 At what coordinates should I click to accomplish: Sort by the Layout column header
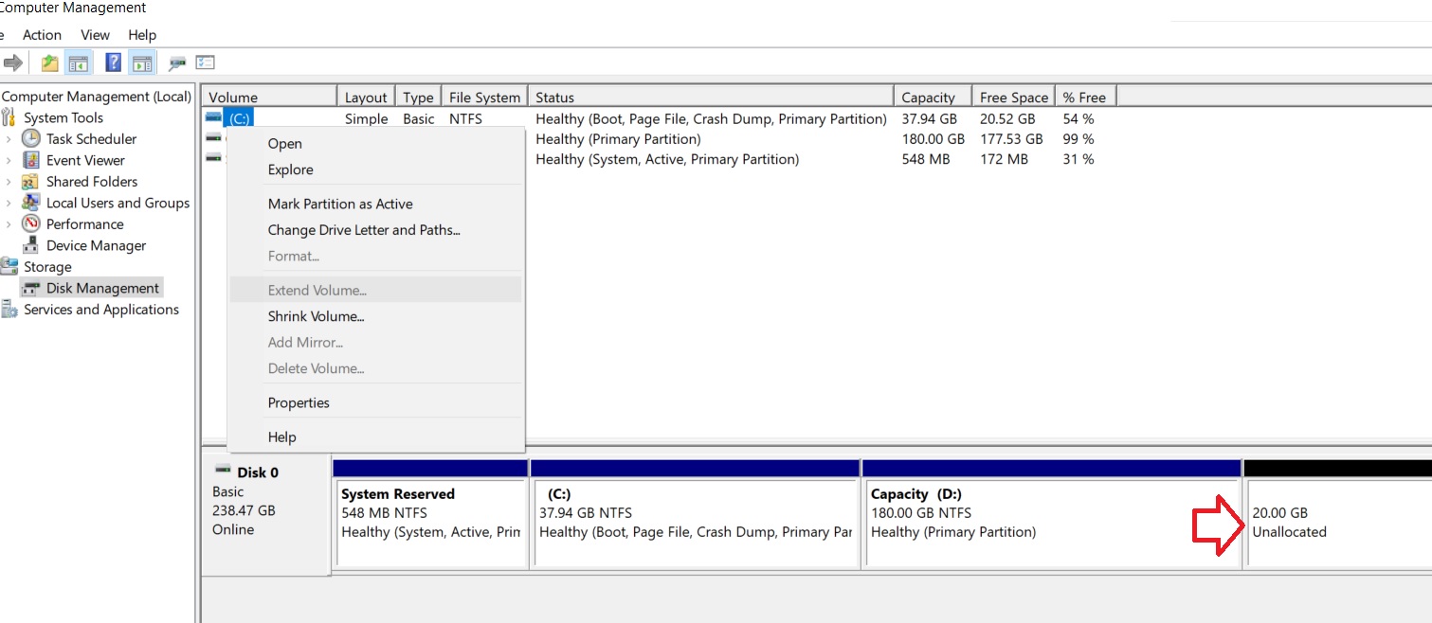tap(366, 97)
